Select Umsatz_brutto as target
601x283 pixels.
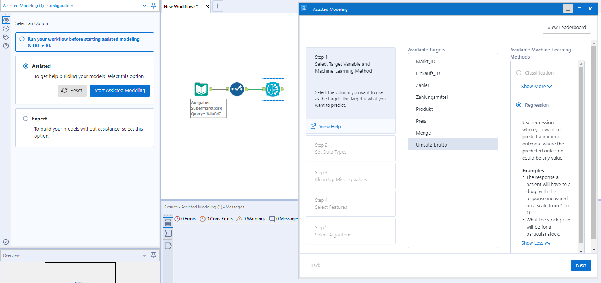(453, 145)
